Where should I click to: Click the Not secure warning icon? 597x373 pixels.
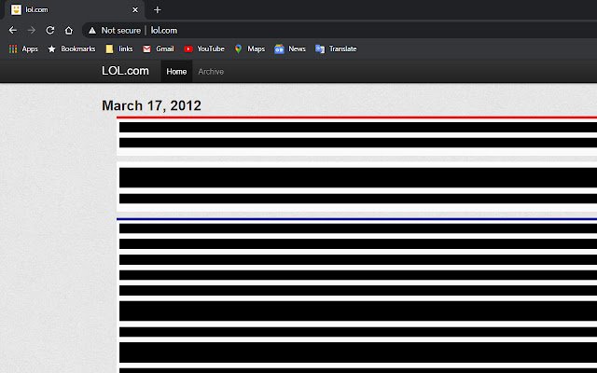click(92, 31)
